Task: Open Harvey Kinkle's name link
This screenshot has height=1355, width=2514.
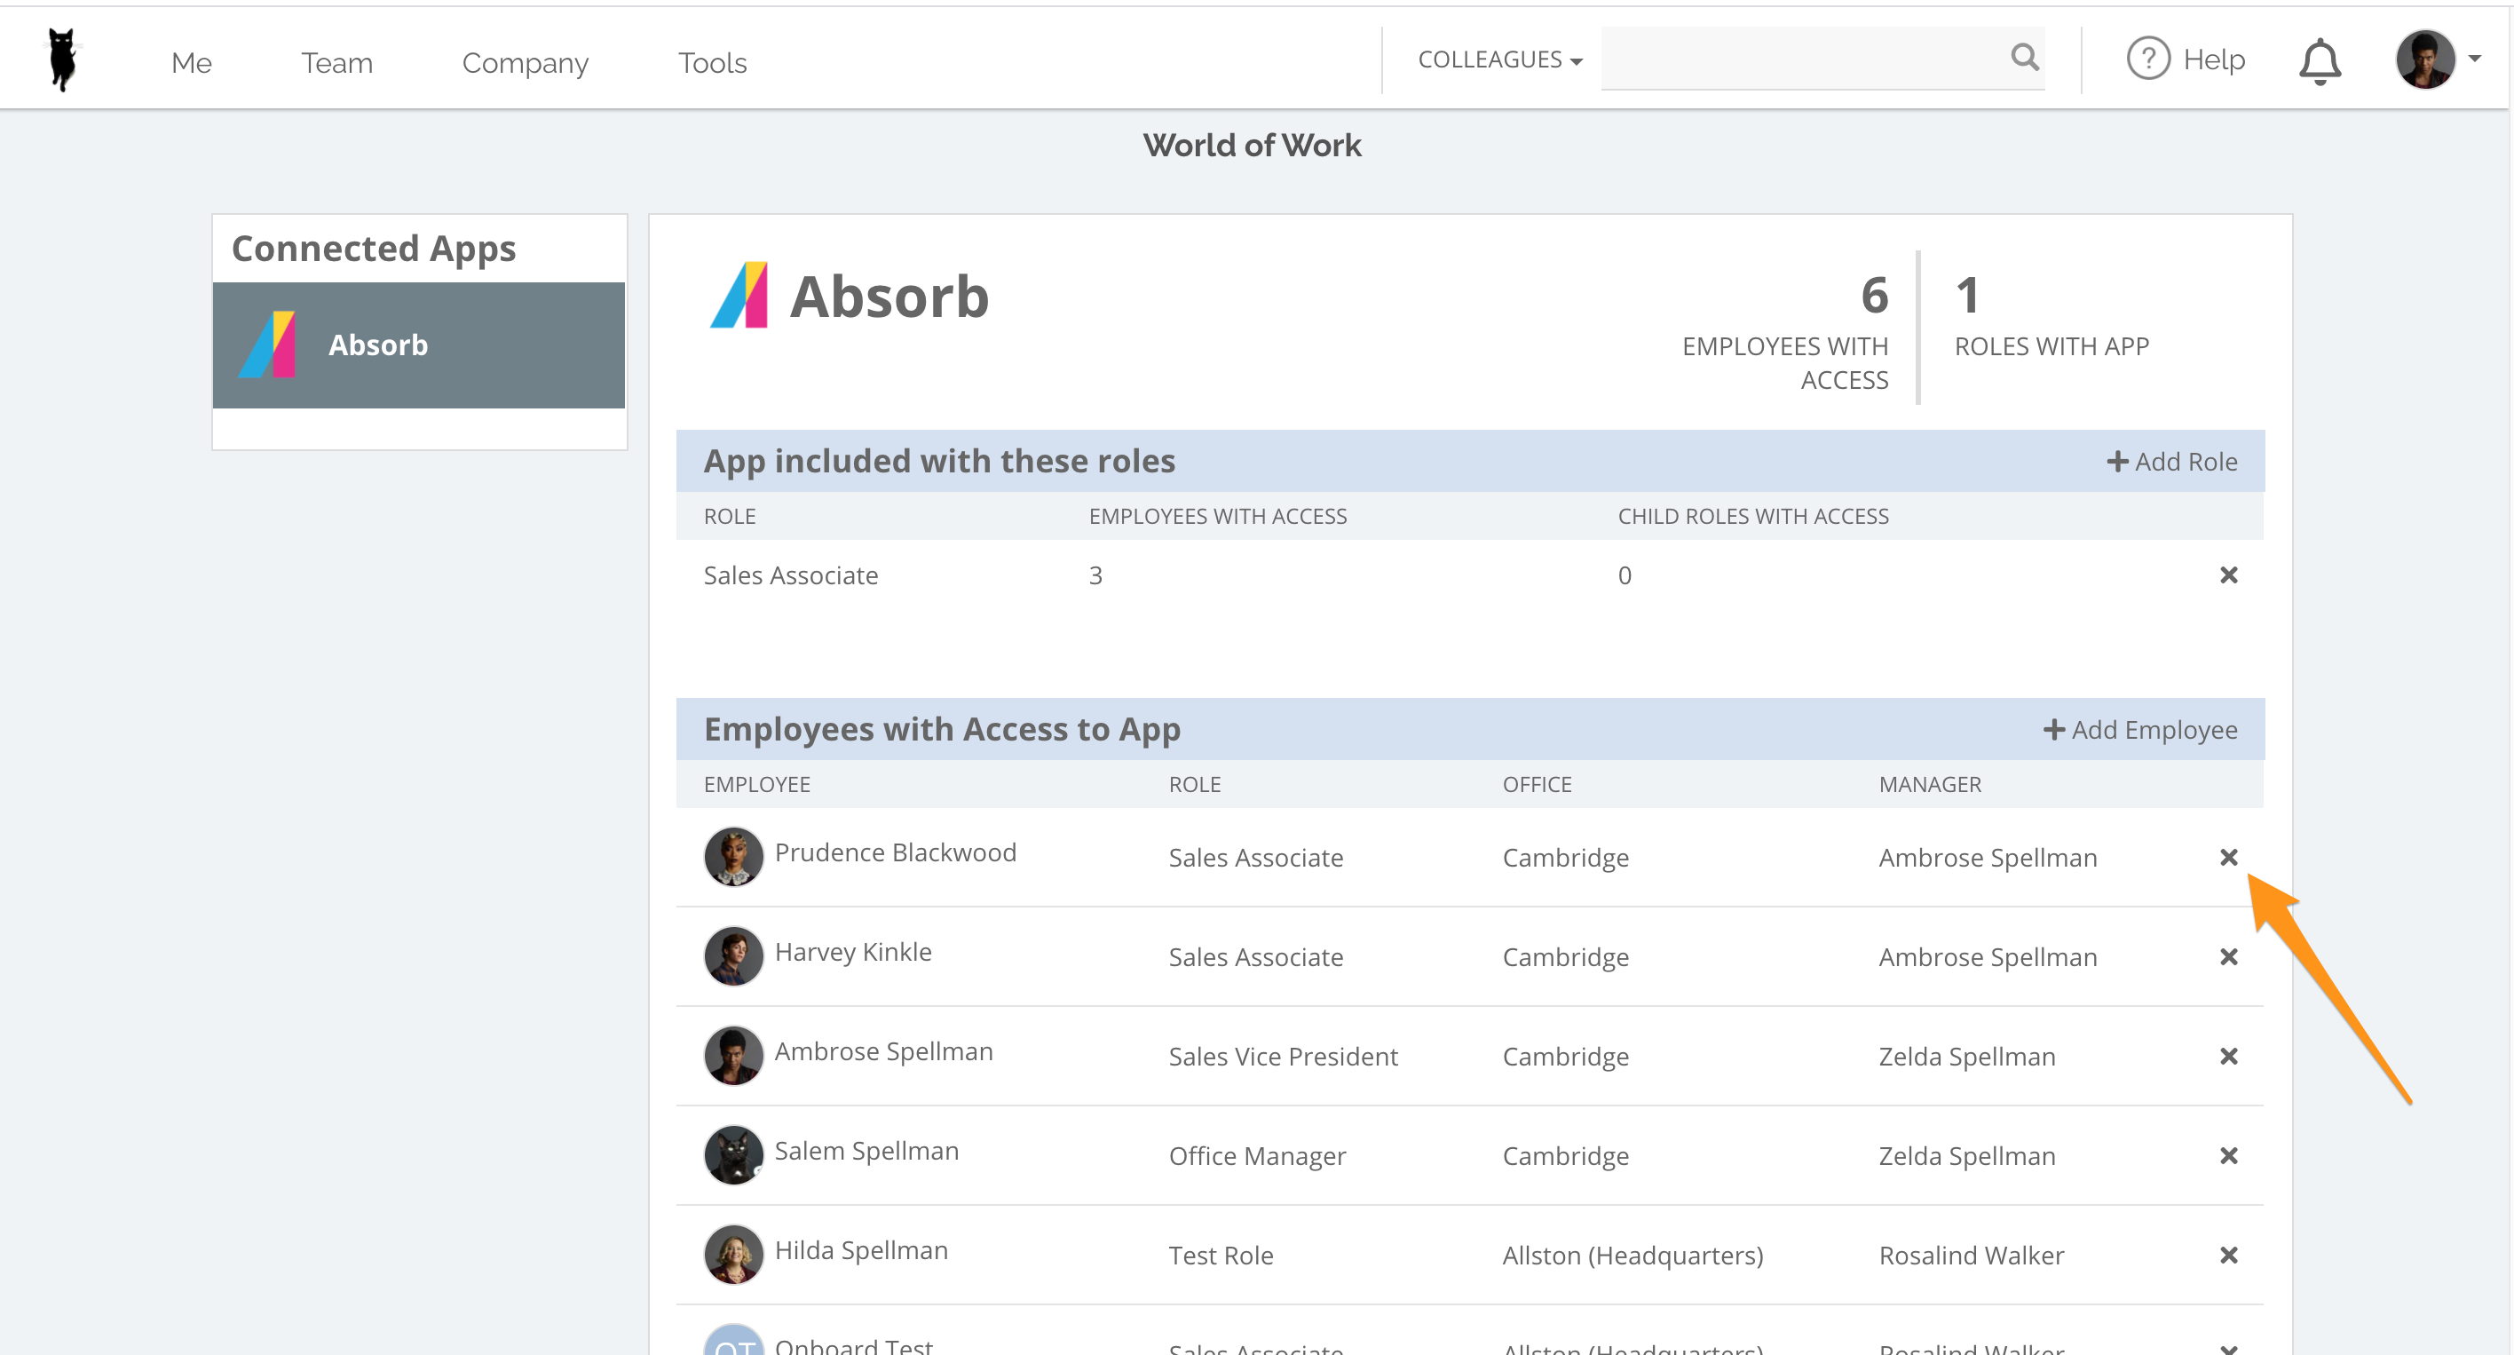Action: pos(853,952)
